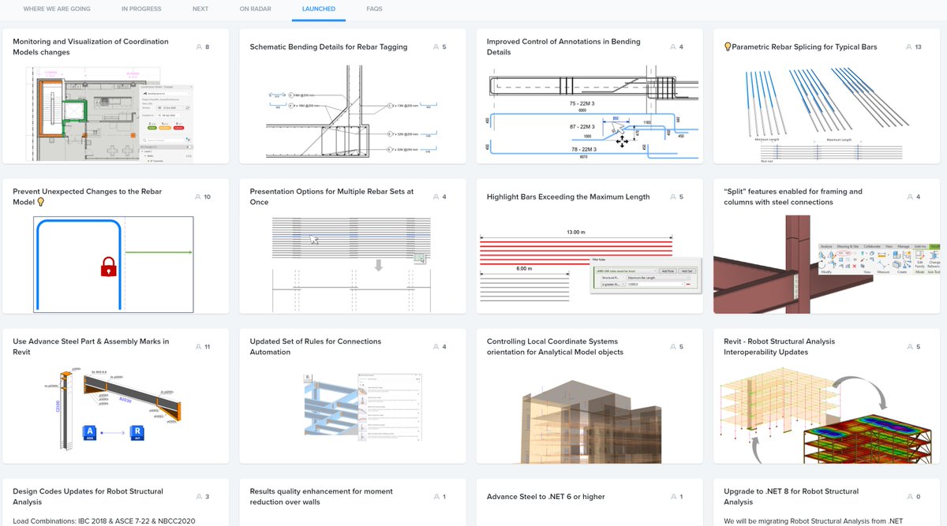The width and height of the screenshot is (947, 526).
Task: Click follower icon on Results quality enhancement card
Action: click(436, 497)
